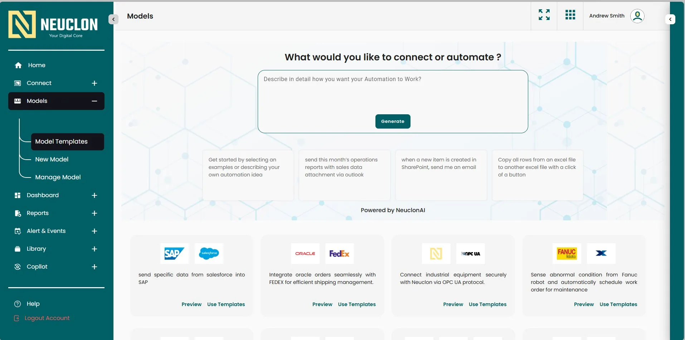
Task: Click the Help question mark icon
Action: (18, 304)
